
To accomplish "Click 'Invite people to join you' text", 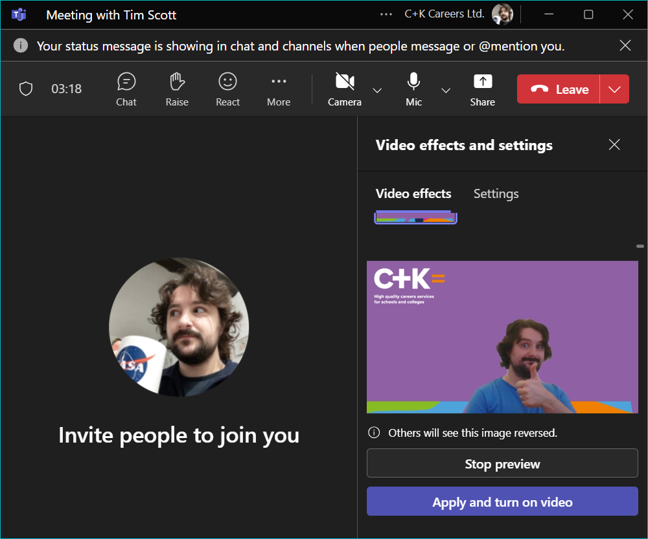I will pyautogui.click(x=179, y=435).
